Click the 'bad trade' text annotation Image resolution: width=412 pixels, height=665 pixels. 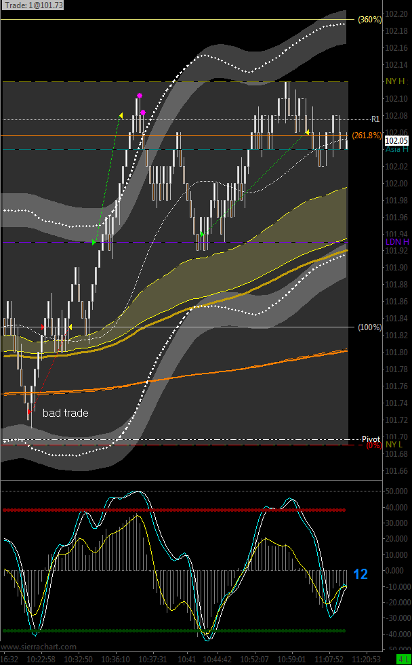[66, 413]
